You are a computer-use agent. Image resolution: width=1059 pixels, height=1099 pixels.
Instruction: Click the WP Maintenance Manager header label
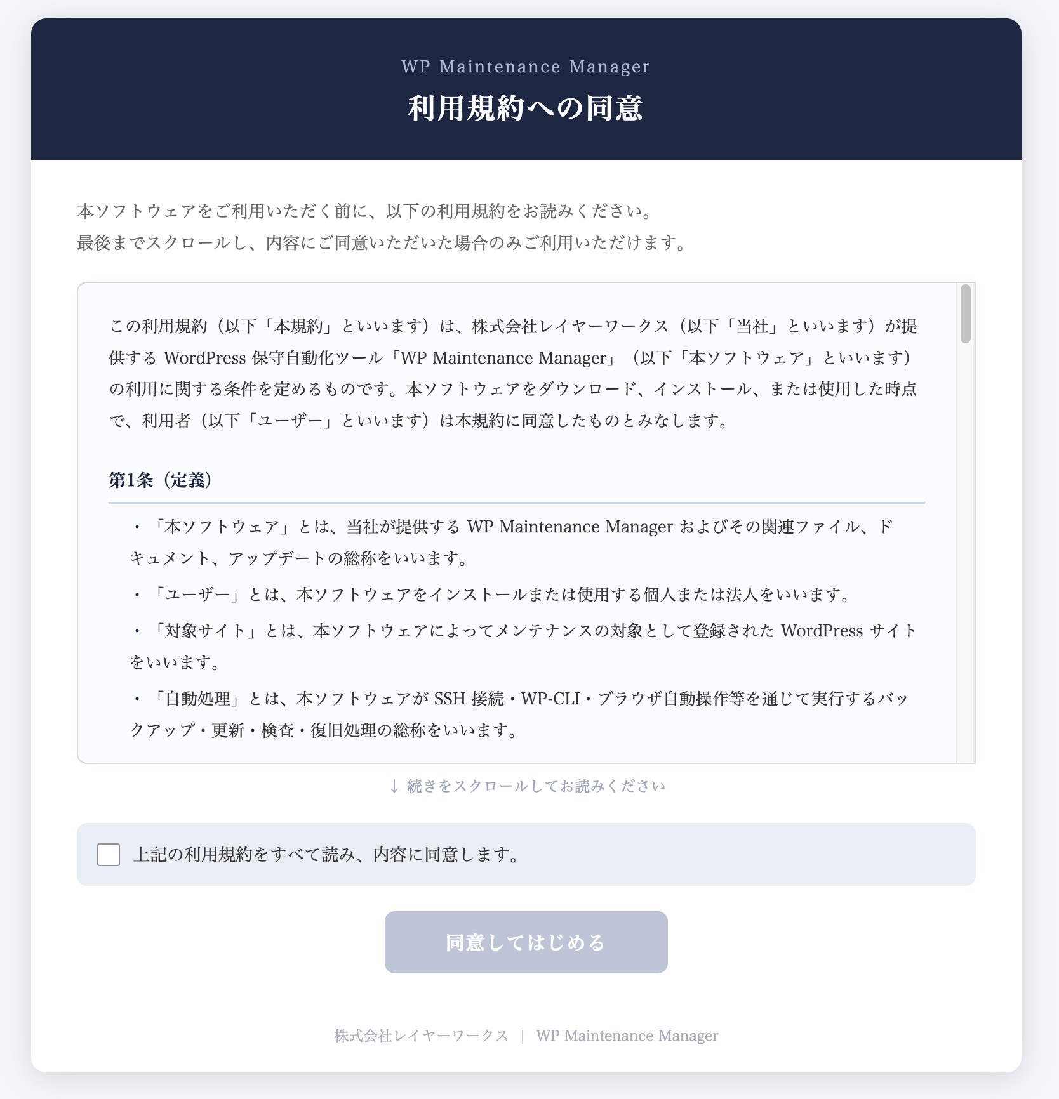[526, 66]
